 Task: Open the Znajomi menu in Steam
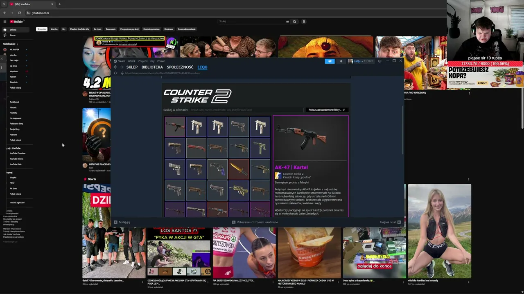point(143,61)
